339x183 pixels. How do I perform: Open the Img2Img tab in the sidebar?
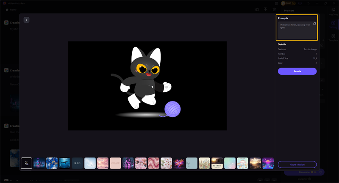point(333,12)
